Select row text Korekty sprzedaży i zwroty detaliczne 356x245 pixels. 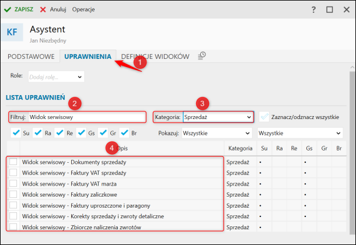click(117, 216)
